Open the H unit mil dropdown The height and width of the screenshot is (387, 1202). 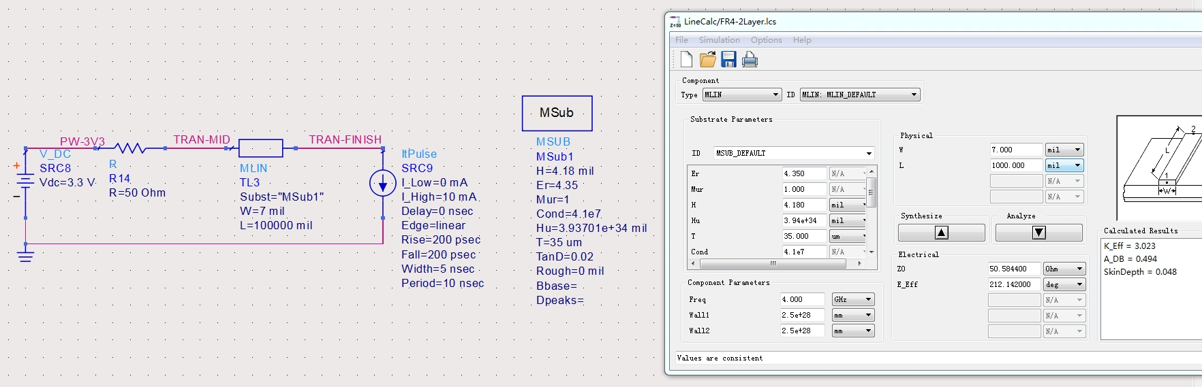tap(848, 205)
